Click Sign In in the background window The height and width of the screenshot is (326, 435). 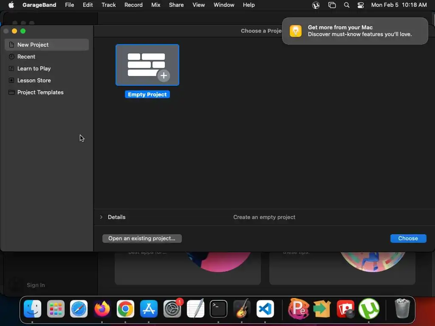[36, 285]
